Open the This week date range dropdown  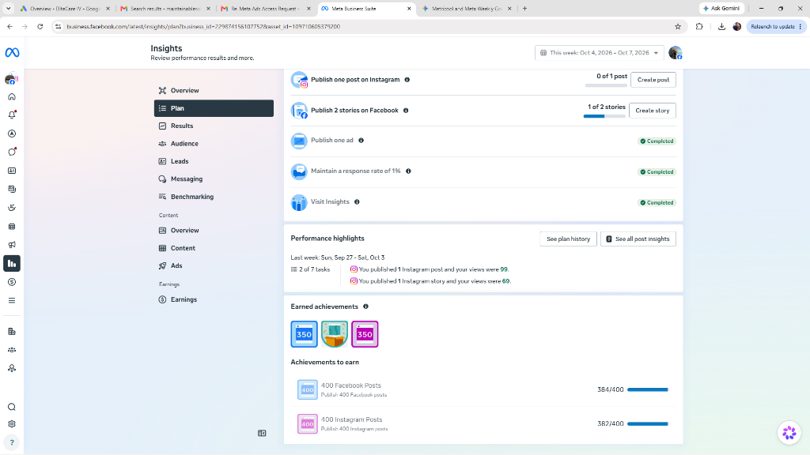point(600,53)
